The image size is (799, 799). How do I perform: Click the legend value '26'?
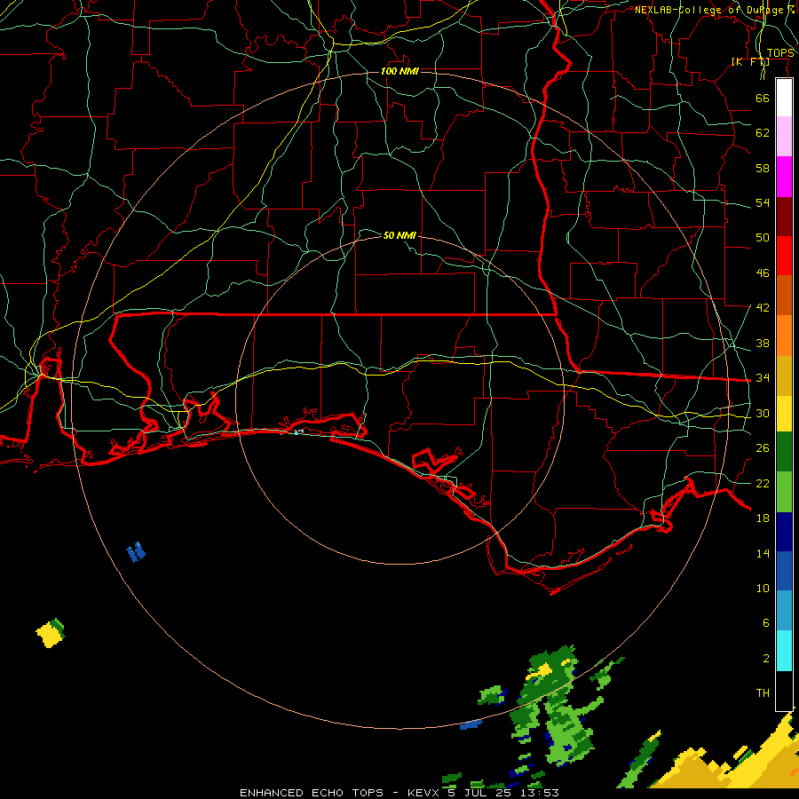point(763,448)
